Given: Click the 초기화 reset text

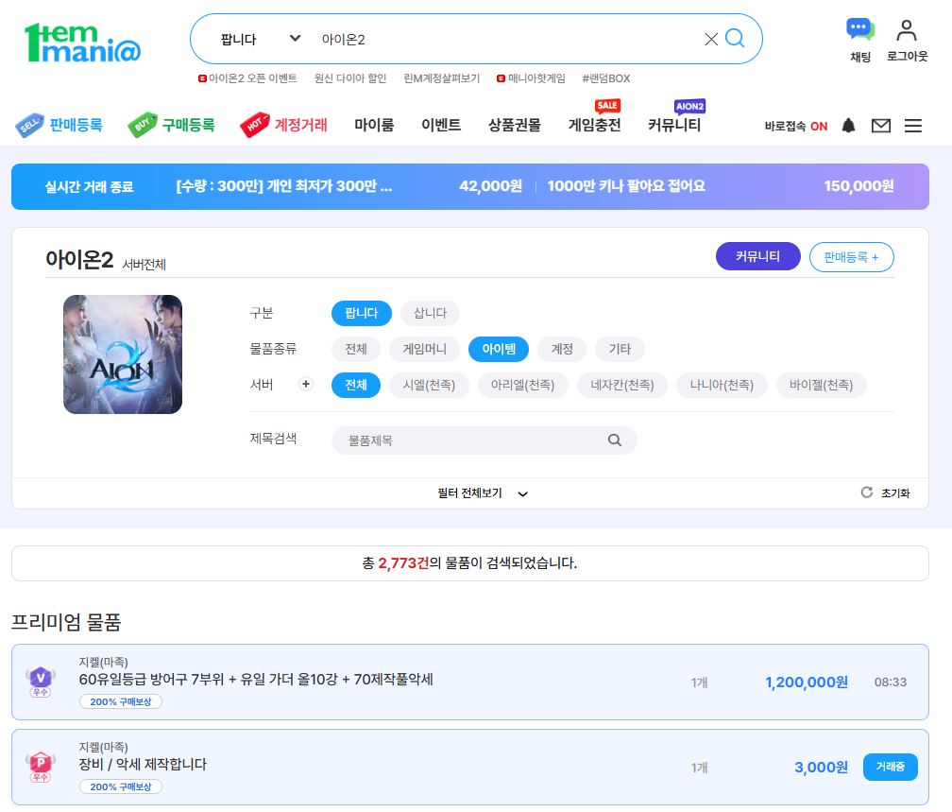Looking at the screenshot, I should tap(895, 492).
